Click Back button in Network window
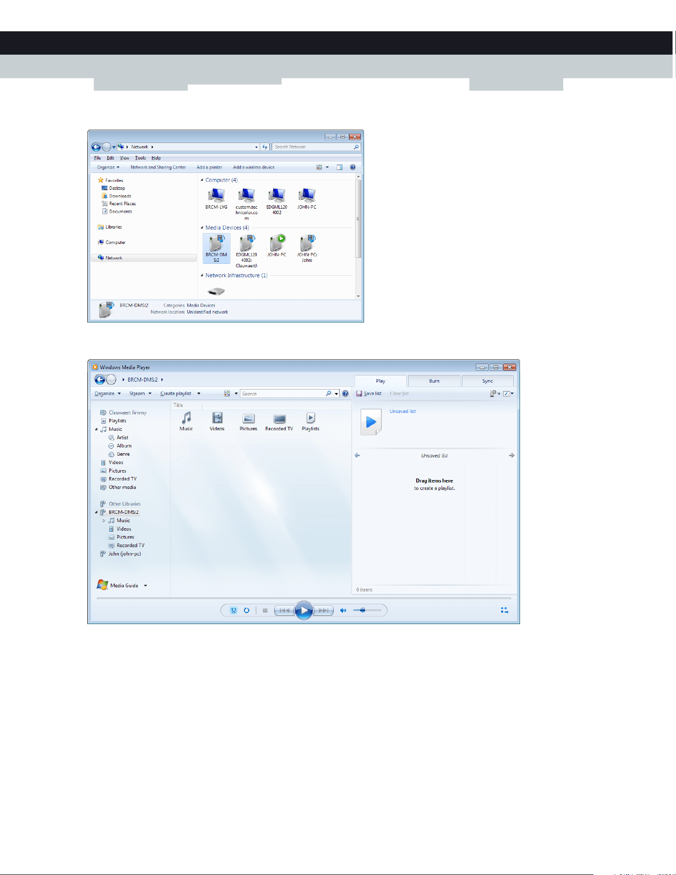Image resolution: width=676 pixels, height=875 pixels. point(96,147)
